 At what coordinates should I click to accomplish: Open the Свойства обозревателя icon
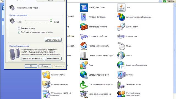pos(121,65)
